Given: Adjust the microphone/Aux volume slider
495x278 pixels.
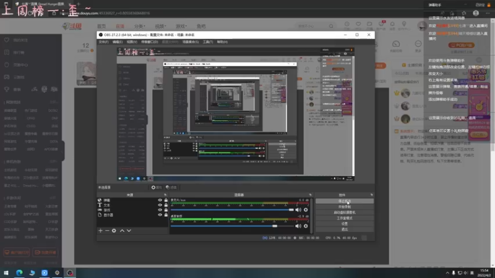Looking at the screenshot, I should pyautogui.click(x=232, y=209).
